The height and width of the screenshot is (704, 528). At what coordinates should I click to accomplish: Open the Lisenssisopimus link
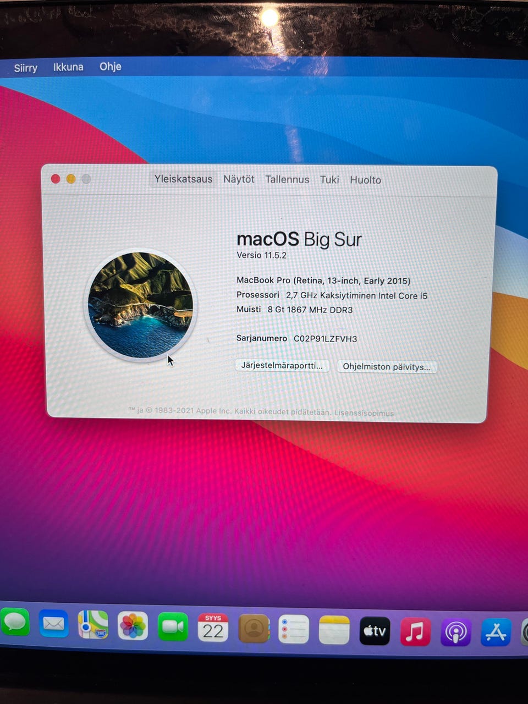[364, 413]
